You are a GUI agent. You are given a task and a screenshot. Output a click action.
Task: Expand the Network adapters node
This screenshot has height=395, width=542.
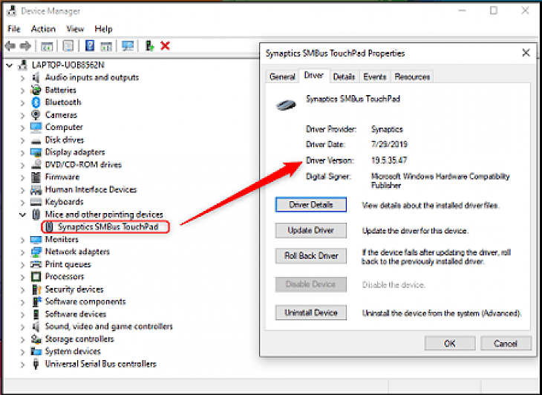click(22, 252)
